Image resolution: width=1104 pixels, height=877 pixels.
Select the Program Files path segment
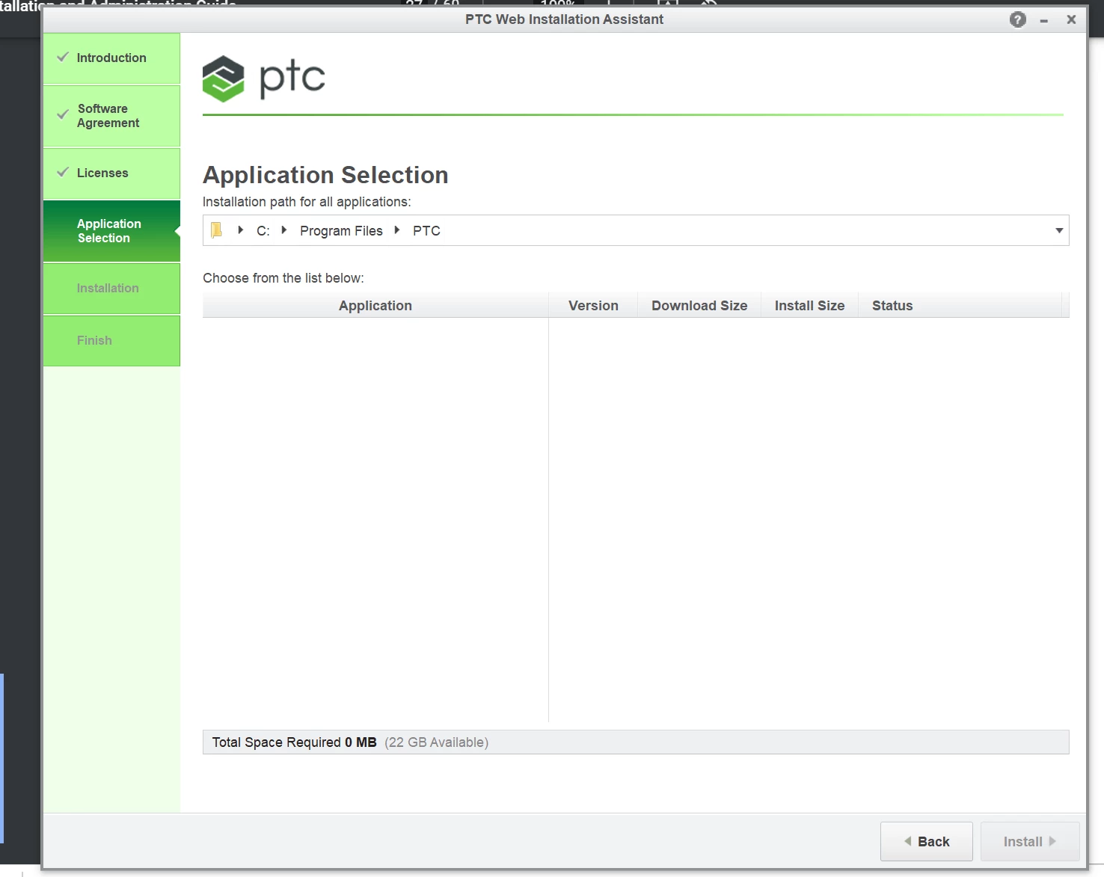click(341, 231)
